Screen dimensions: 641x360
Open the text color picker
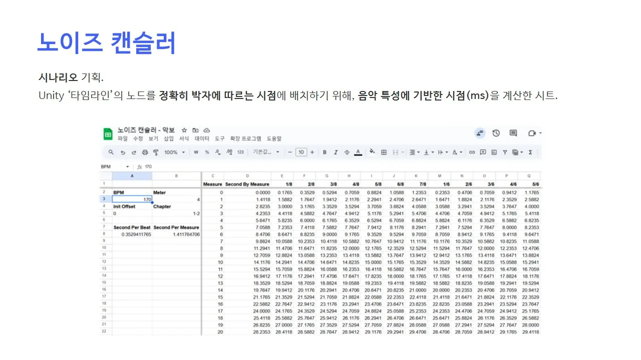click(358, 152)
